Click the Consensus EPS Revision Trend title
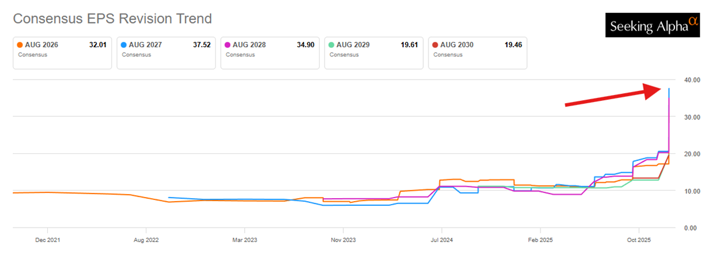 click(x=112, y=19)
